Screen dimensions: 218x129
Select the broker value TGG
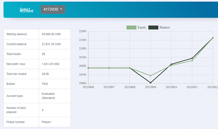[45, 84]
